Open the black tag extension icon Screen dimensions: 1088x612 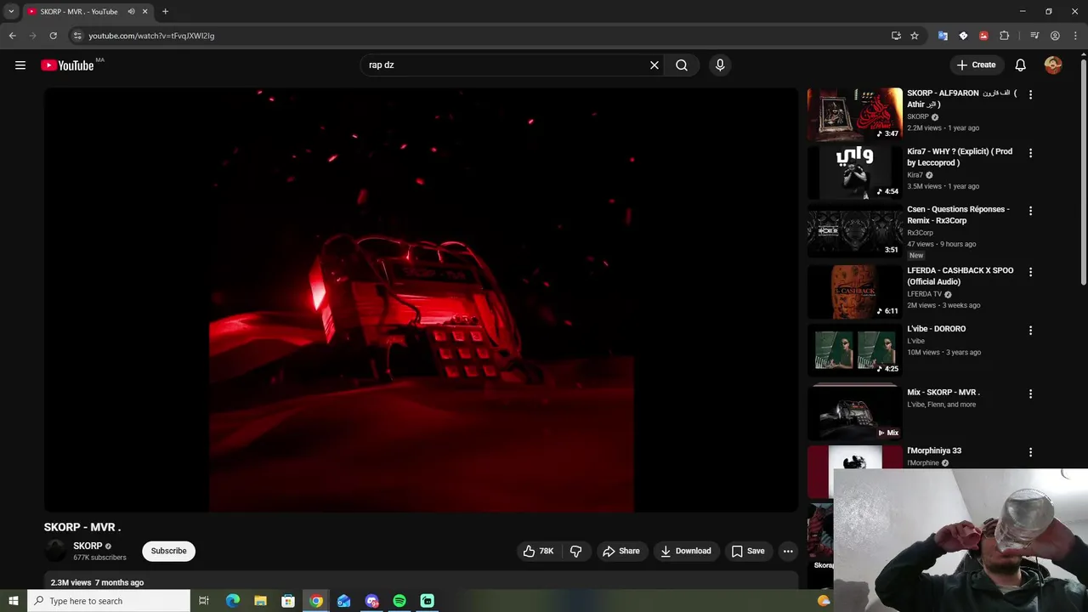[x=963, y=36]
